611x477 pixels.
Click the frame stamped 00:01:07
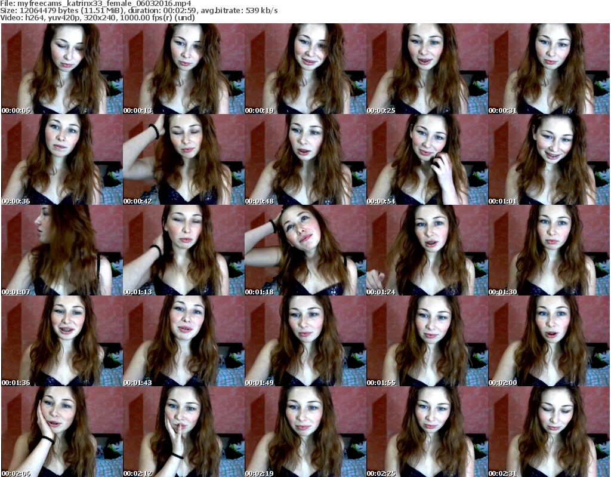[x=61, y=250]
